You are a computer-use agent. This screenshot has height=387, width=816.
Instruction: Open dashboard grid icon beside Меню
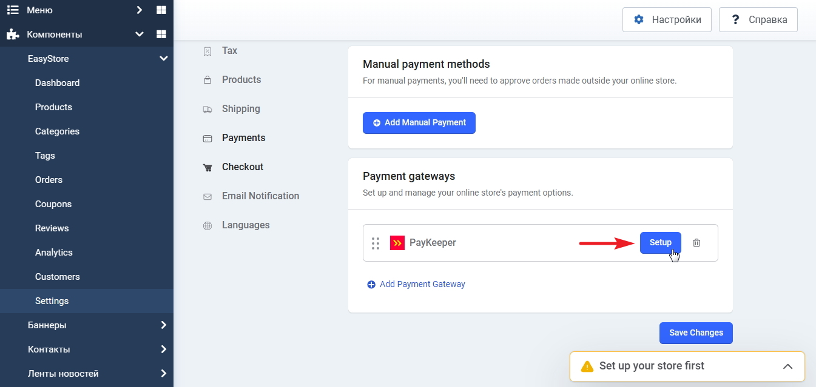(161, 10)
